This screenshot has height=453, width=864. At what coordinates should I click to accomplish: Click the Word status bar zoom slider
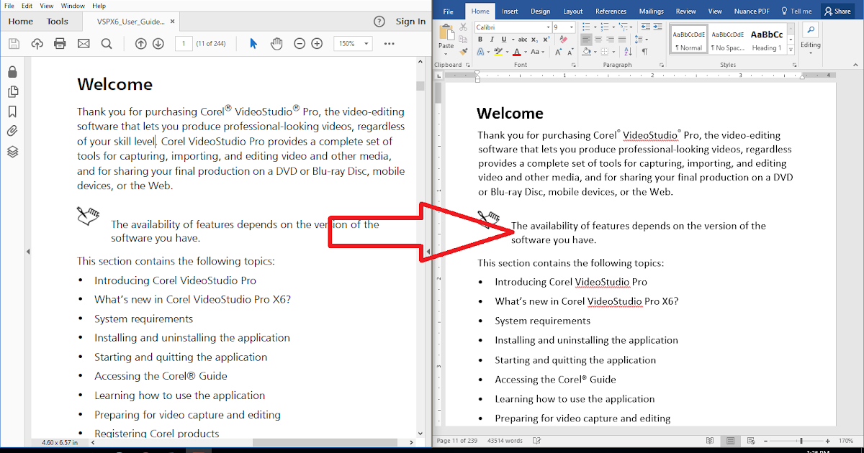tap(801, 441)
